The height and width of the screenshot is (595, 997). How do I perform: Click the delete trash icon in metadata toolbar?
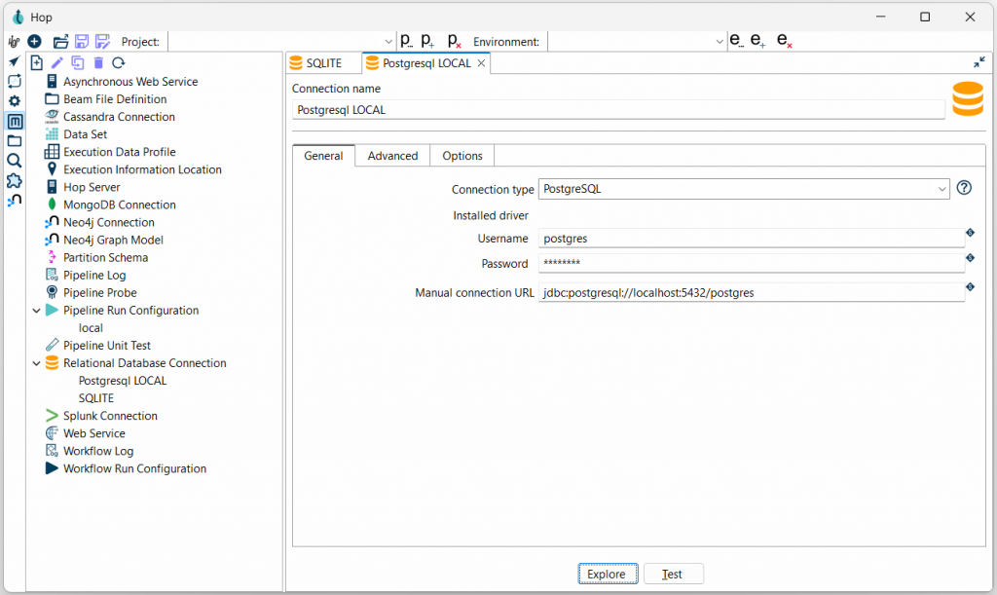pos(97,63)
